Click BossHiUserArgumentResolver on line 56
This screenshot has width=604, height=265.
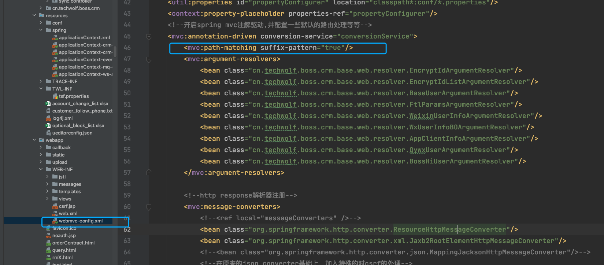pyautogui.click(x=462, y=161)
